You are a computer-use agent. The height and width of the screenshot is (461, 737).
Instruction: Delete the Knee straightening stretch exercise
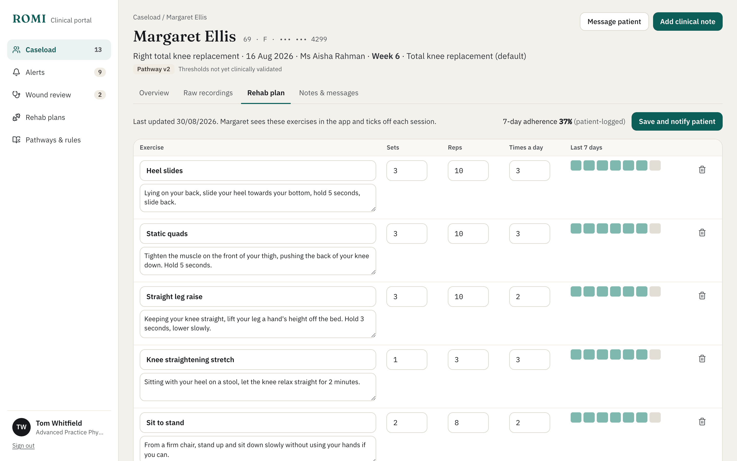point(702,359)
